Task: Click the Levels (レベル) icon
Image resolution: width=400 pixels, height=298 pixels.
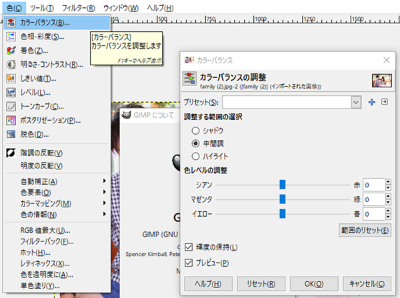Action: point(11,92)
